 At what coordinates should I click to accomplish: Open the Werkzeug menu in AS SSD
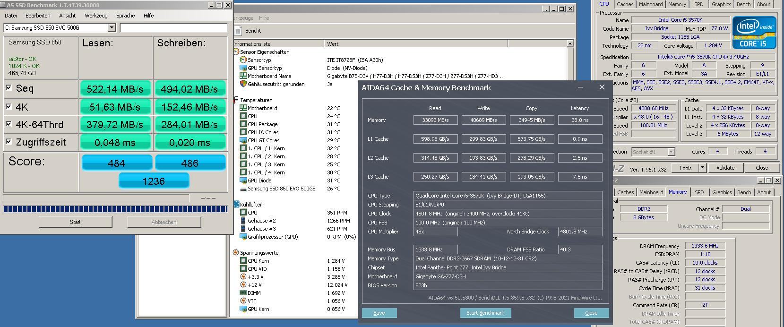coord(96,16)
